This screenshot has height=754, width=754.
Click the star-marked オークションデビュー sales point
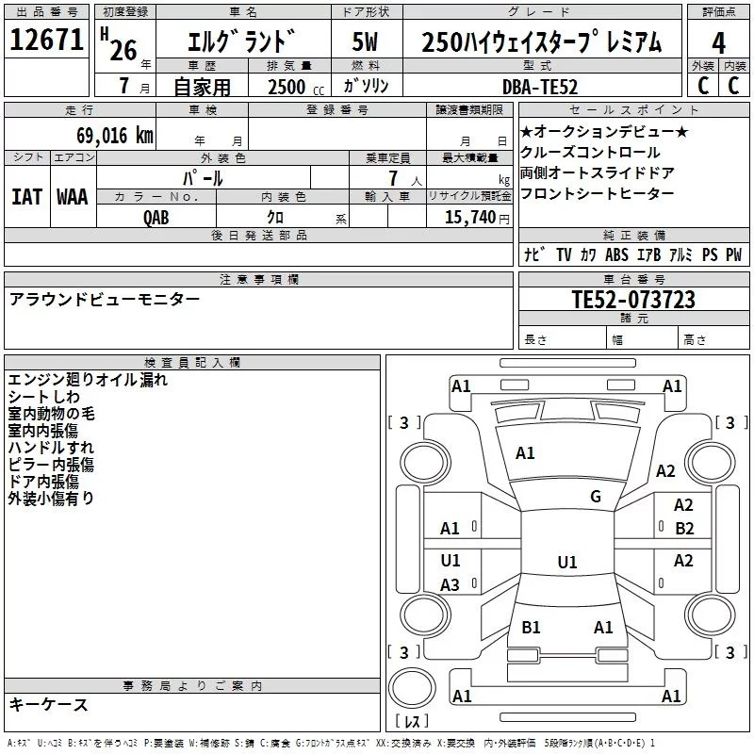604,132
